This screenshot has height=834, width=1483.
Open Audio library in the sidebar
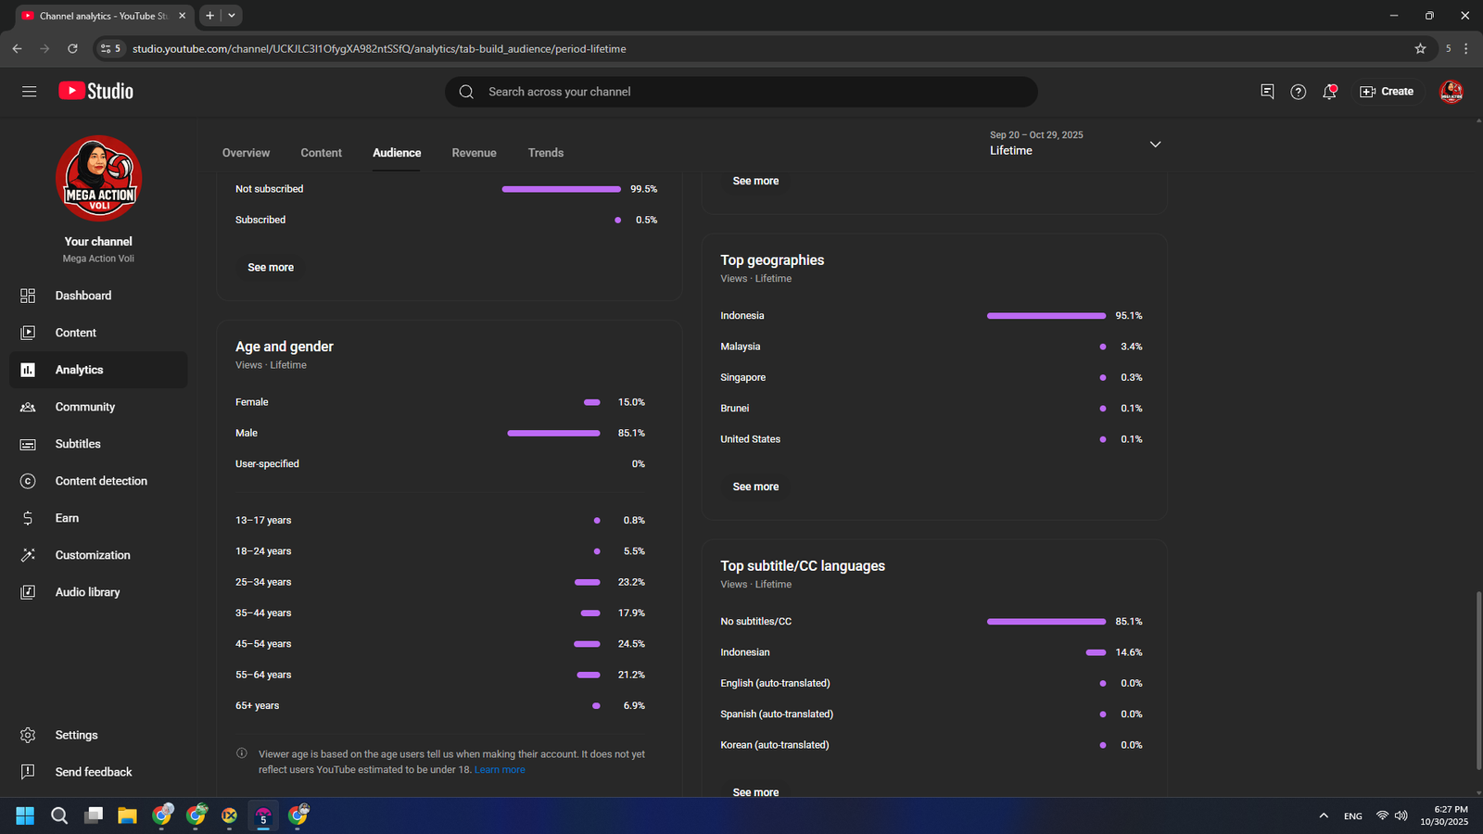click(87, 592)
